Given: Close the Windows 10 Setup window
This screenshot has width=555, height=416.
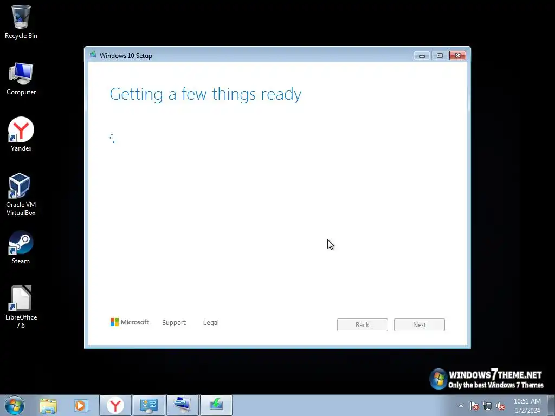Looking at the screenshot, I should click(x=457, y=56).
